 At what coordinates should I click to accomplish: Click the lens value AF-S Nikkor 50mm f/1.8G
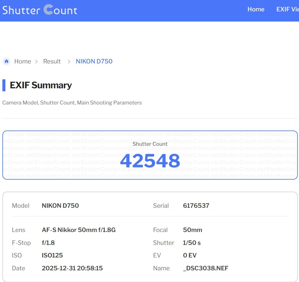tap(78, 230)
